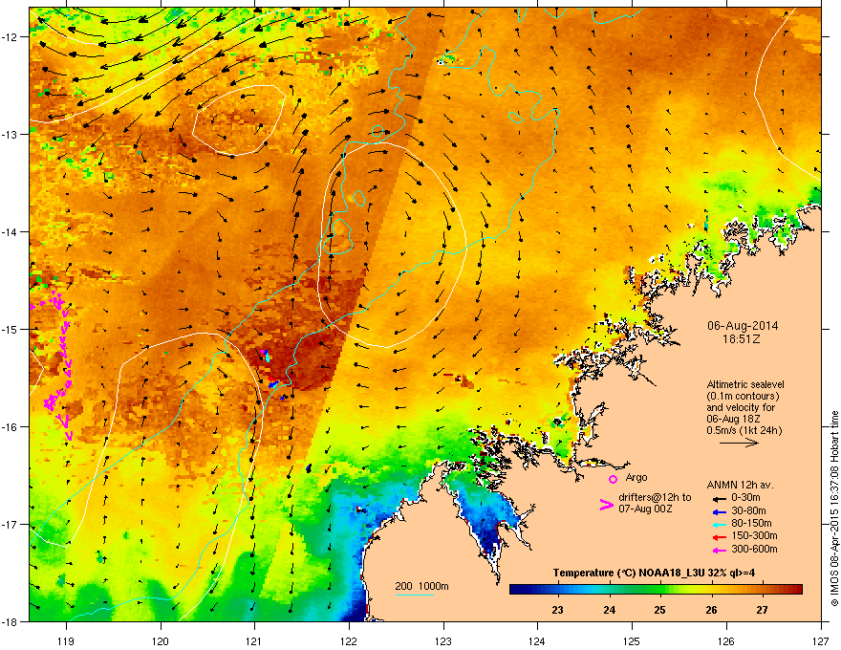Click the longitude axis label 119

click(x=66, y=640)
